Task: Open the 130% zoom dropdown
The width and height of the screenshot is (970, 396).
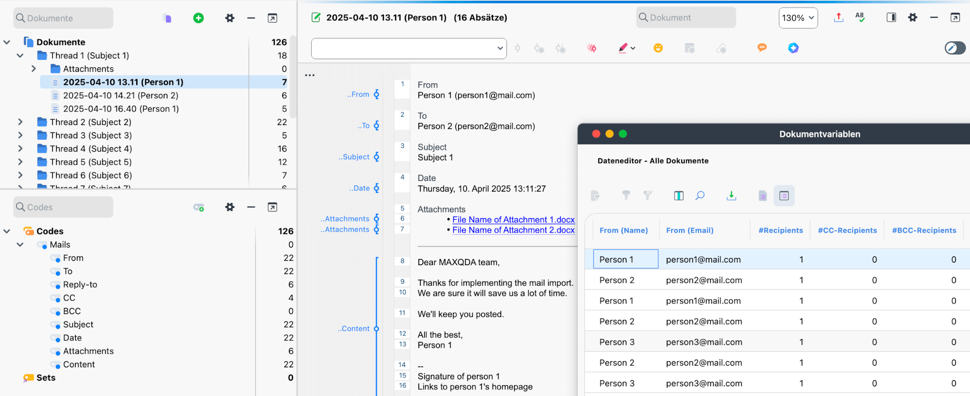Action: (x=798, y=18)
